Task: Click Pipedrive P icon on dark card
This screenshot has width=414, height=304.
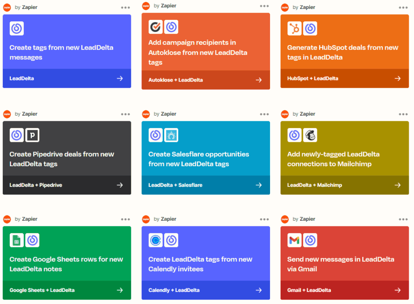Action: [x=32, y=135]
